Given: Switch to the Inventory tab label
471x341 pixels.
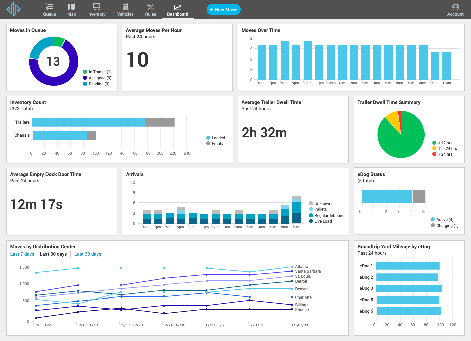Looking at the screenshot, I should click(96, 14).
